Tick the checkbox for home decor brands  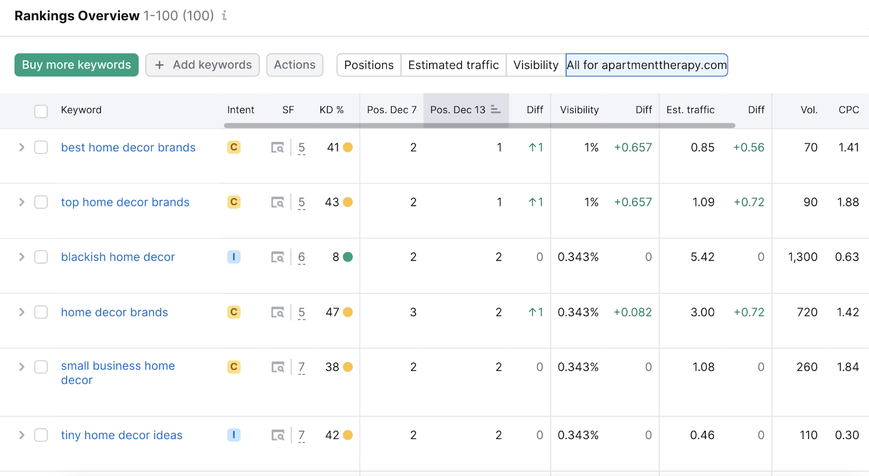tap(41, 313)
